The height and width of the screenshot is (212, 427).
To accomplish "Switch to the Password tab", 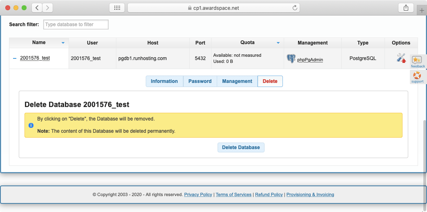I will point(200,81).
